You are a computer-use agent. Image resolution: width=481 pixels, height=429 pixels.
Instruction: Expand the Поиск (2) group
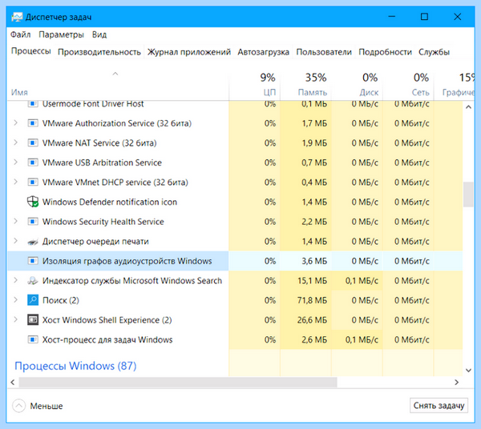tap(15, 300)
